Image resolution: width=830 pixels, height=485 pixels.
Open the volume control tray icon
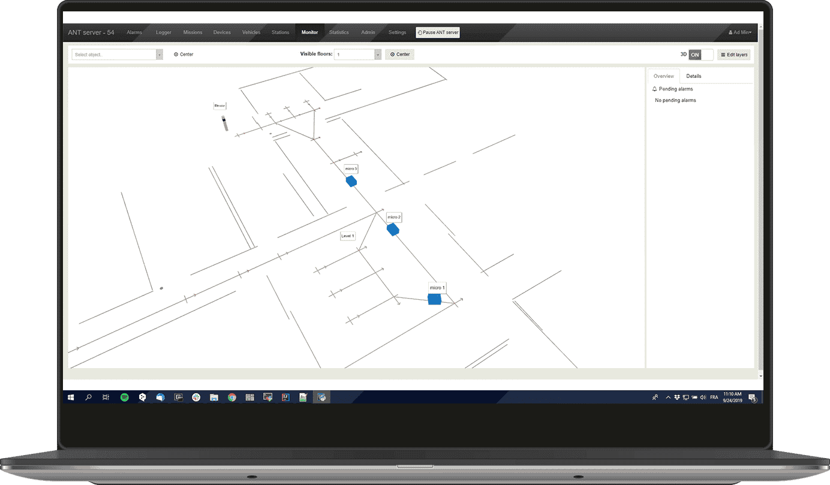click(703, 397)
